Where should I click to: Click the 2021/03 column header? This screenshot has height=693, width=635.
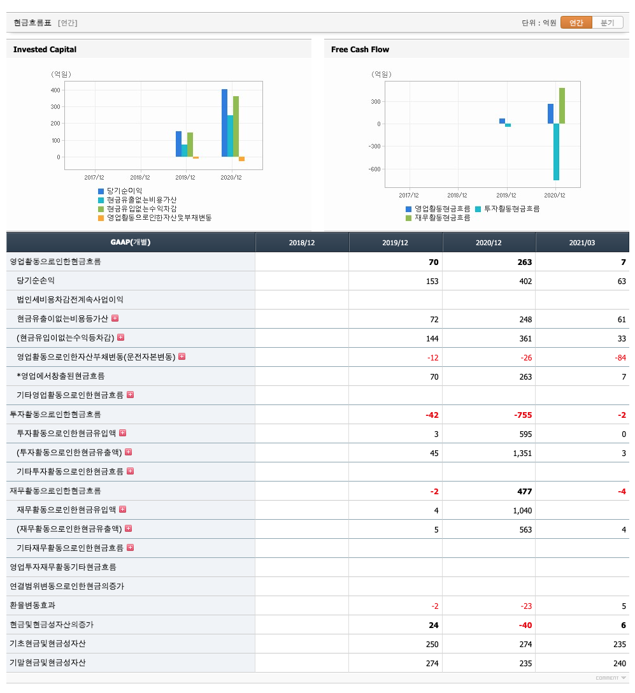(582, 243)
